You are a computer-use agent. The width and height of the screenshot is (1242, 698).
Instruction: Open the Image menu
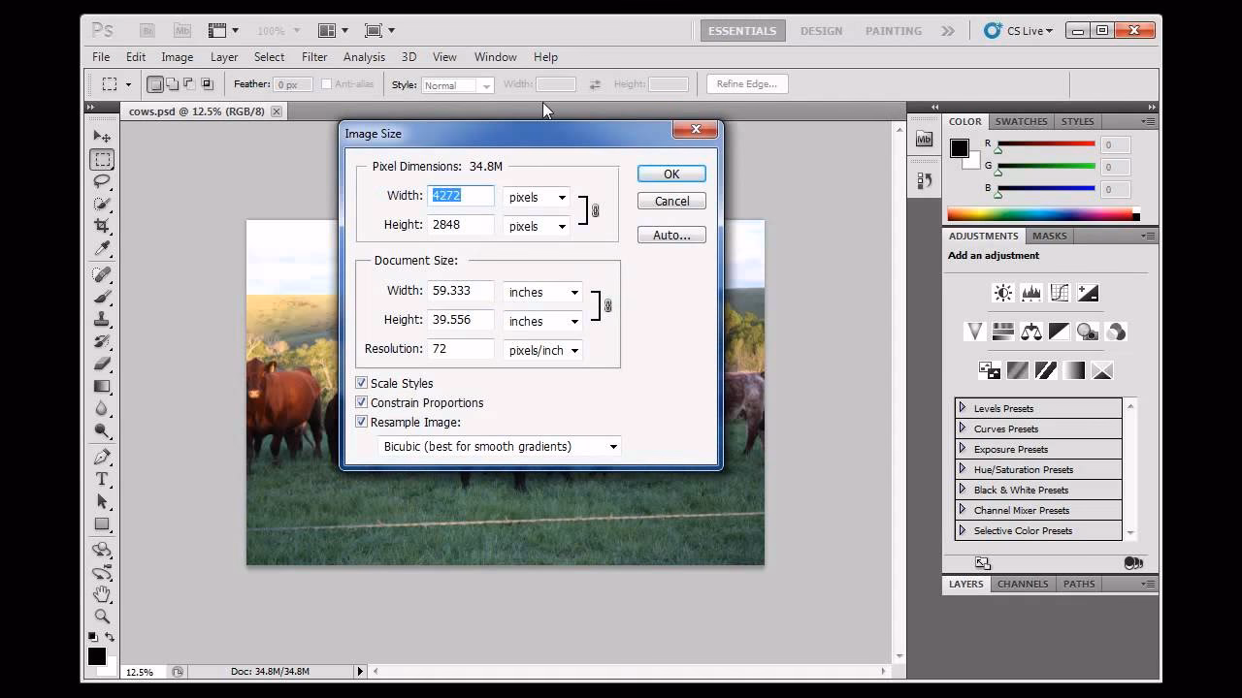177,56
